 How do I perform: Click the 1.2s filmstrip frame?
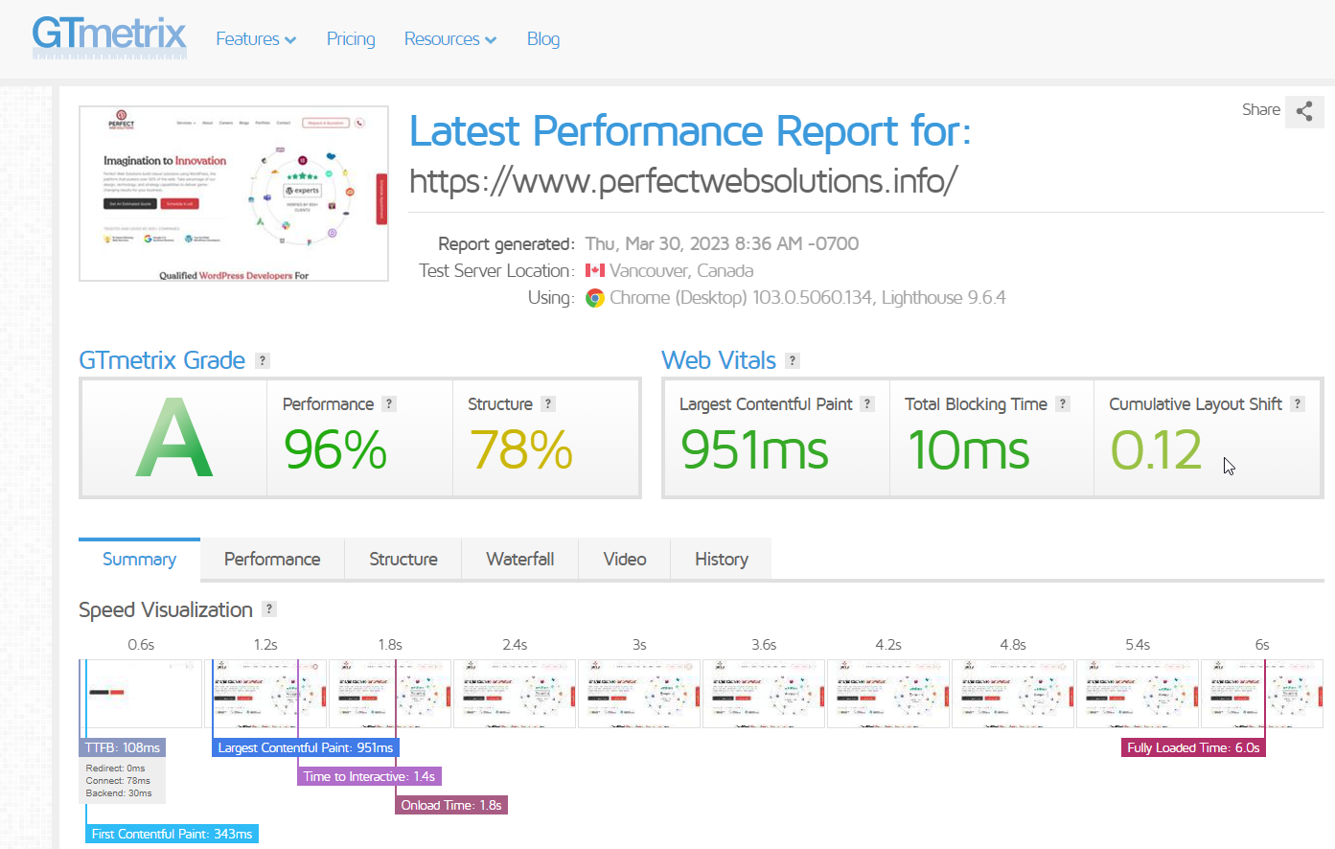[265, 694]
